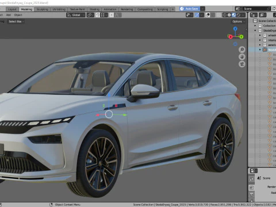This screenshot has height=207, width=276.
Task: Open the Animation workspace tab
Action: click(110, 9)
